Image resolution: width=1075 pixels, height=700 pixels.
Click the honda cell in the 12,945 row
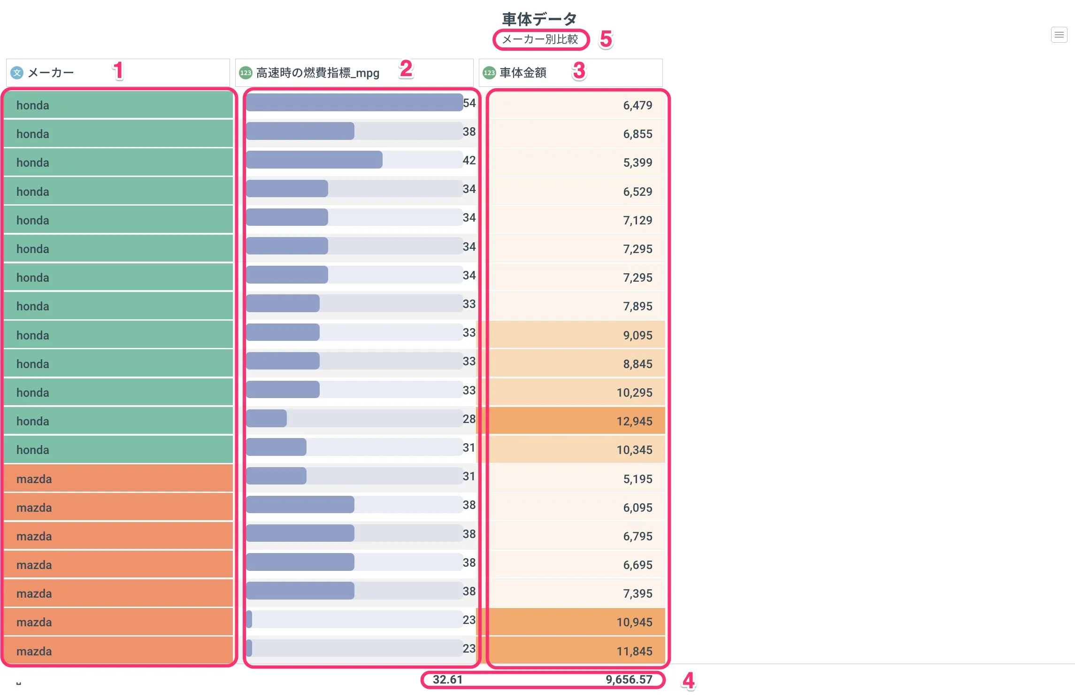tap(118, 421)
